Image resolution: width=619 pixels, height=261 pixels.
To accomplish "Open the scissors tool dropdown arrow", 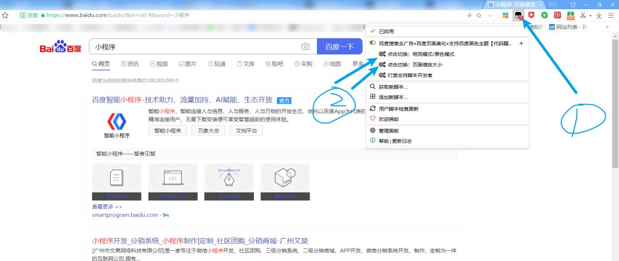I will pos(590,16).
